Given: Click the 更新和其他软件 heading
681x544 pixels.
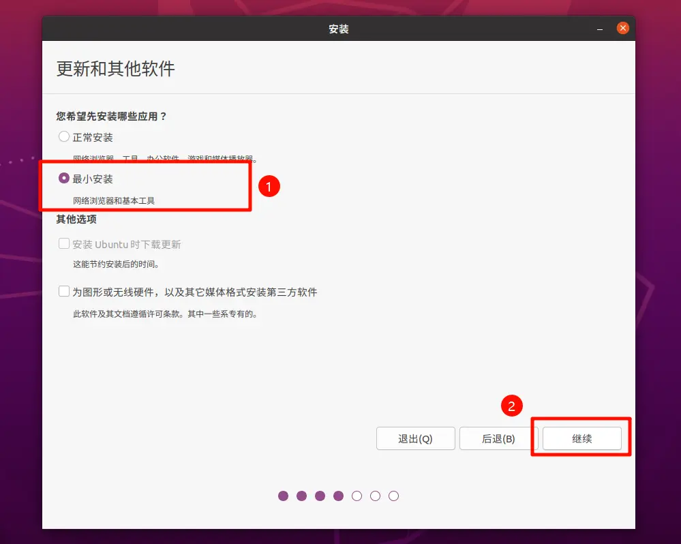Looking at the screenshot, I should click(x=115, y=69).
